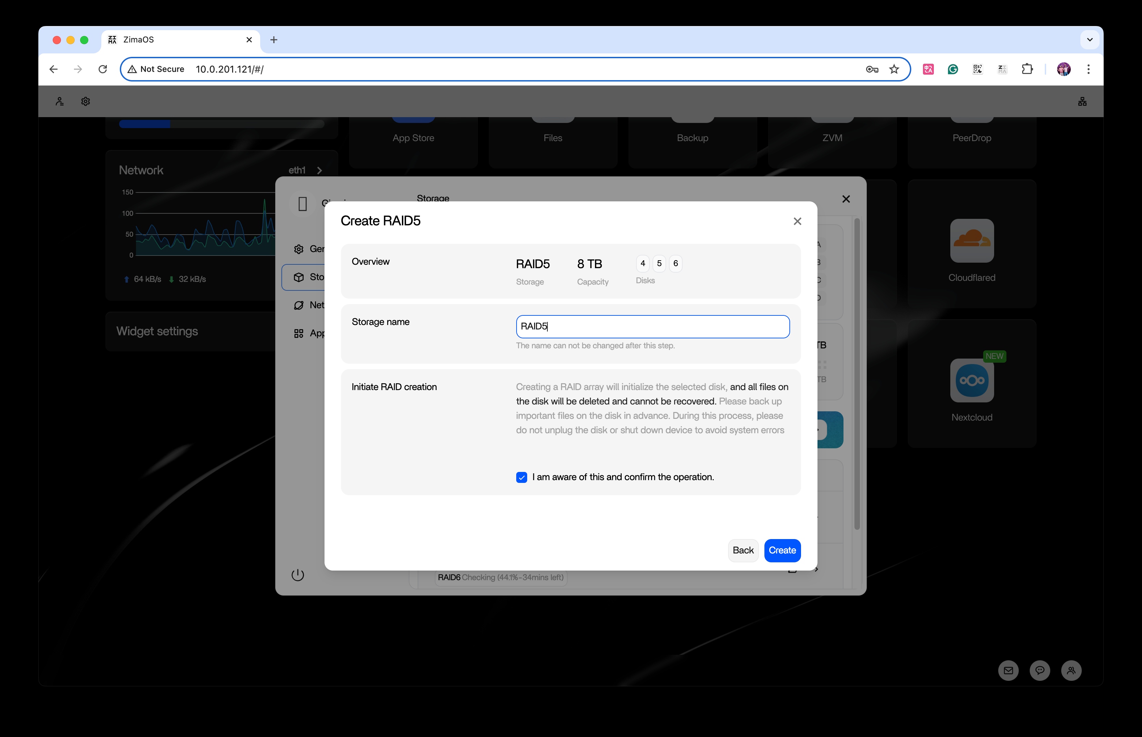Click the Create button
The image size is (1142, 737).
pyautogui.click(x=782, y=550)
